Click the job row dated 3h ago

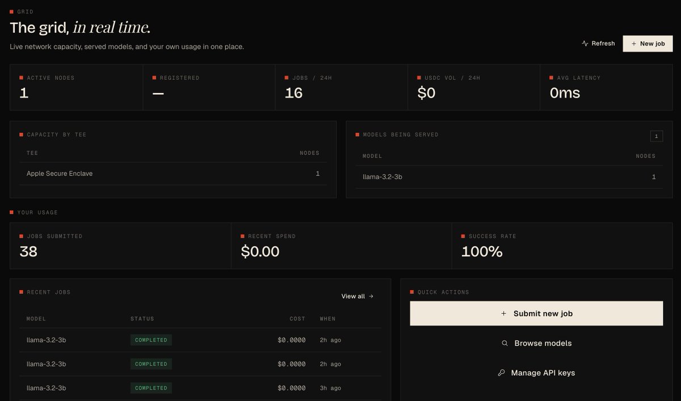[x=200, y=388]
